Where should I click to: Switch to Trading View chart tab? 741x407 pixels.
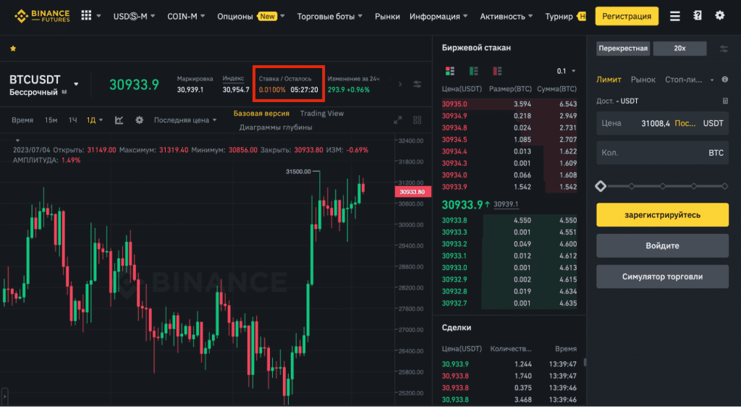pyautogui.click(x=322, y=114)
